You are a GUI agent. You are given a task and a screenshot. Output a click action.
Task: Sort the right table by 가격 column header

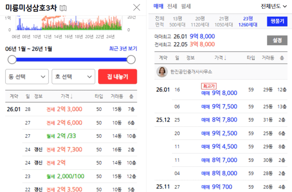(x=220, y=58)
